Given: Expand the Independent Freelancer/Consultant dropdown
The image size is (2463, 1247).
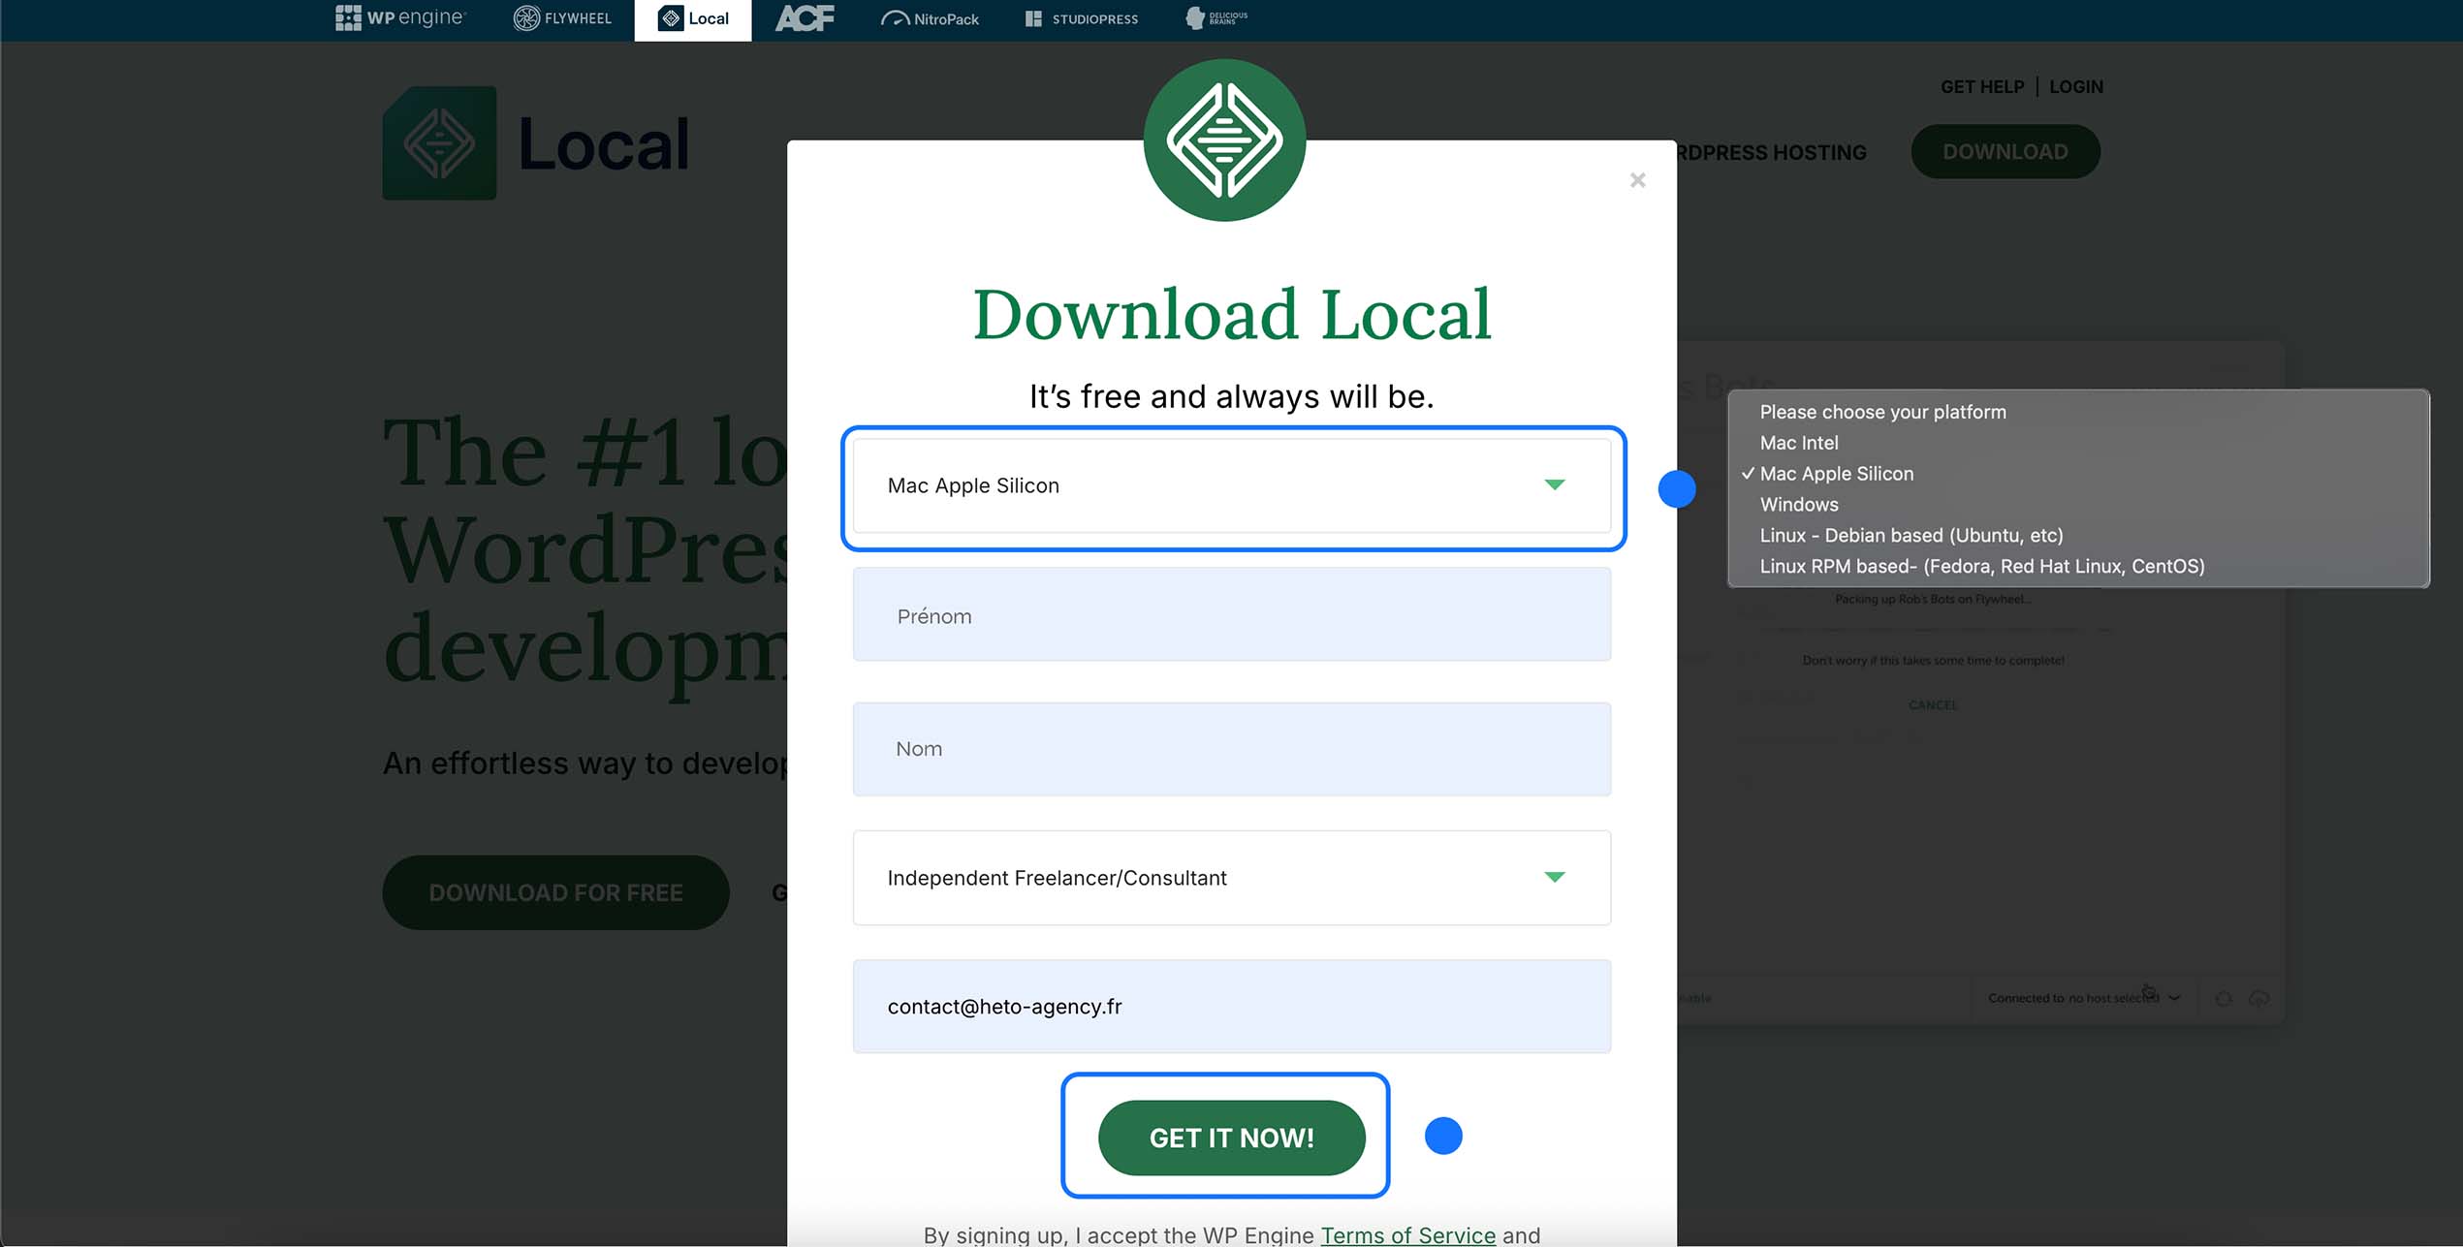Looking at the screenshot, I should [1231, 878].
